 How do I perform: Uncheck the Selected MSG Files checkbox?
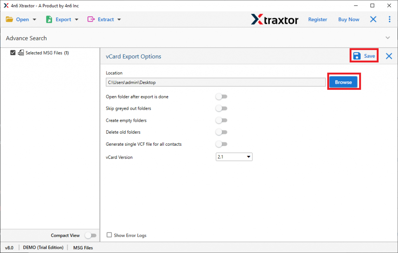(x=13, y=53)
